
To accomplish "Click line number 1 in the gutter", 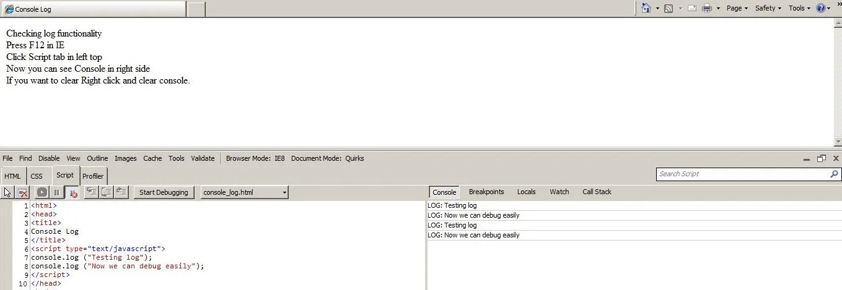I will point(26,205).
